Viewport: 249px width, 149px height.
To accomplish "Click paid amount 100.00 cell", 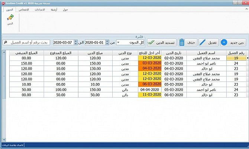I will coord(61,90).
